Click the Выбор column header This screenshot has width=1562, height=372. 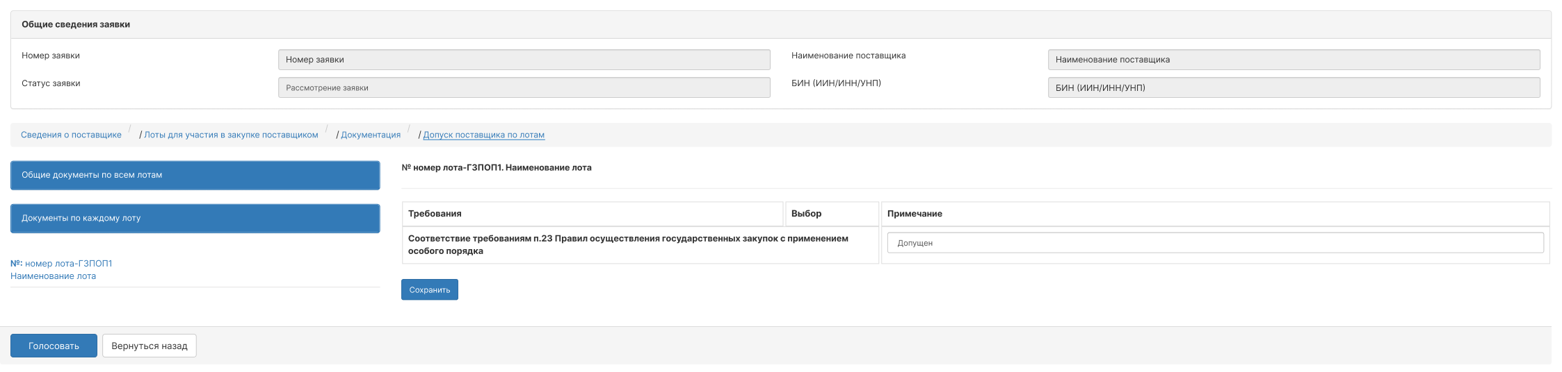pos(832,214)
